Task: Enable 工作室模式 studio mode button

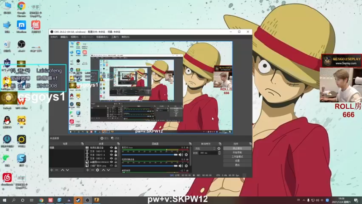Action: coord(237,156)
